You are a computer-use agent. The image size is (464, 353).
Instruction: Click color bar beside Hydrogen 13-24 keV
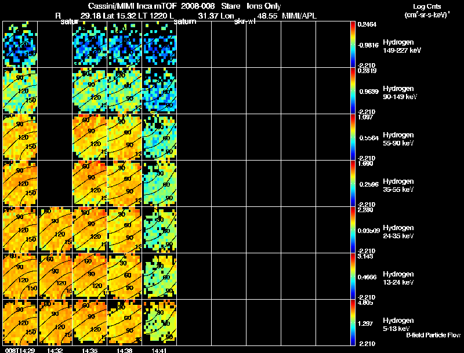point(353,276)
